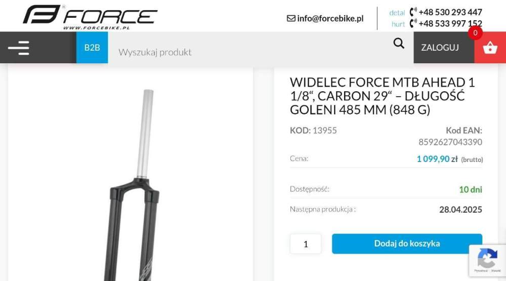Click the envelope email icon
Image resolution: width=506 pixels, height=281 pixels.
[291, 18]
